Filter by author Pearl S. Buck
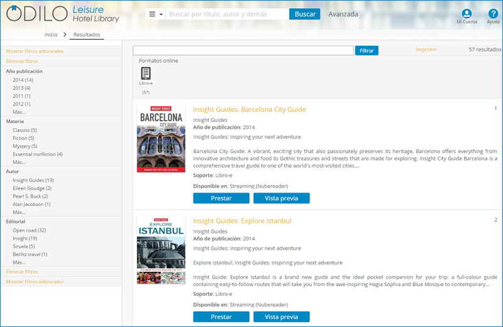The height and width of the screenshot is (327, 503). pos(30,196)
